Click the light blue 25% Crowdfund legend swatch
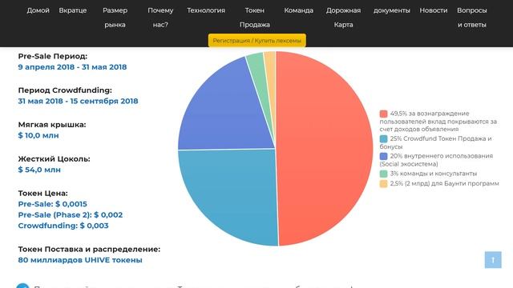 pyautogui.click(x=383, y=138)
